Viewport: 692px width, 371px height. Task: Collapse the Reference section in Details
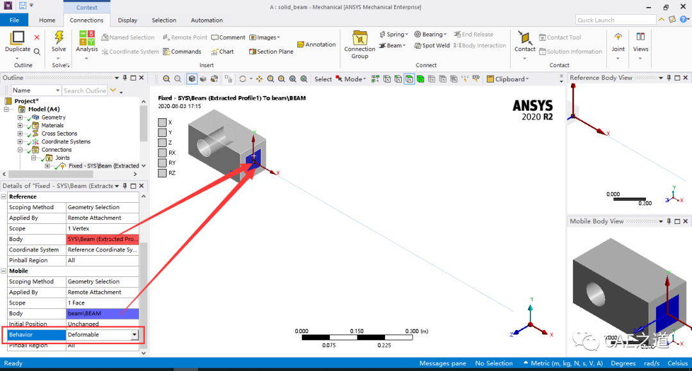coord(4,196)
